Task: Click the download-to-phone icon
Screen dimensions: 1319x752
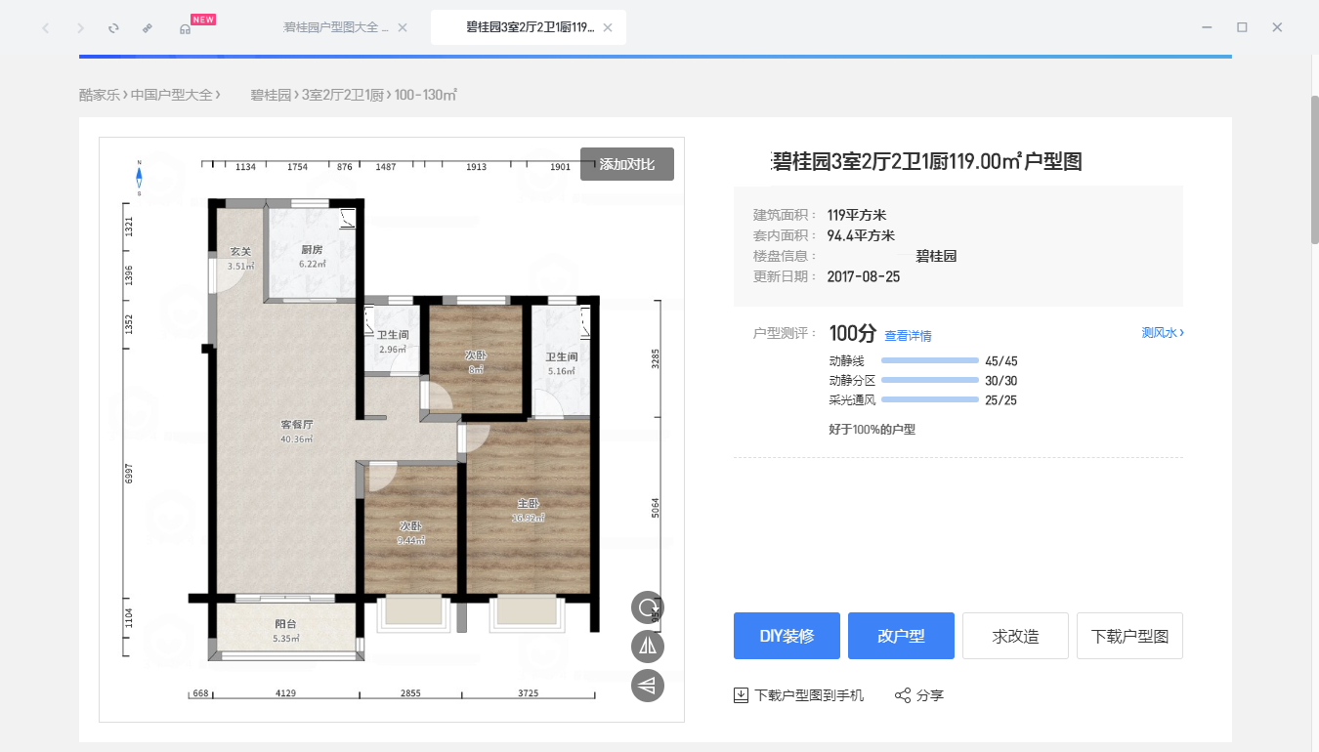Action: pyautogui.click(x=740, y=694)
